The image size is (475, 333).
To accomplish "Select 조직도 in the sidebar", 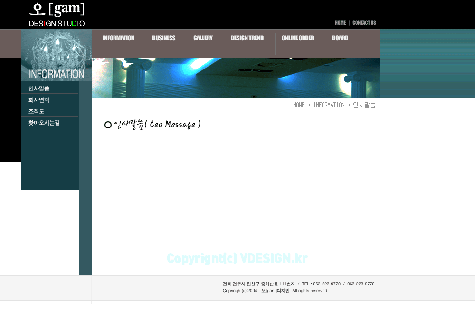I will pos(37,111).
